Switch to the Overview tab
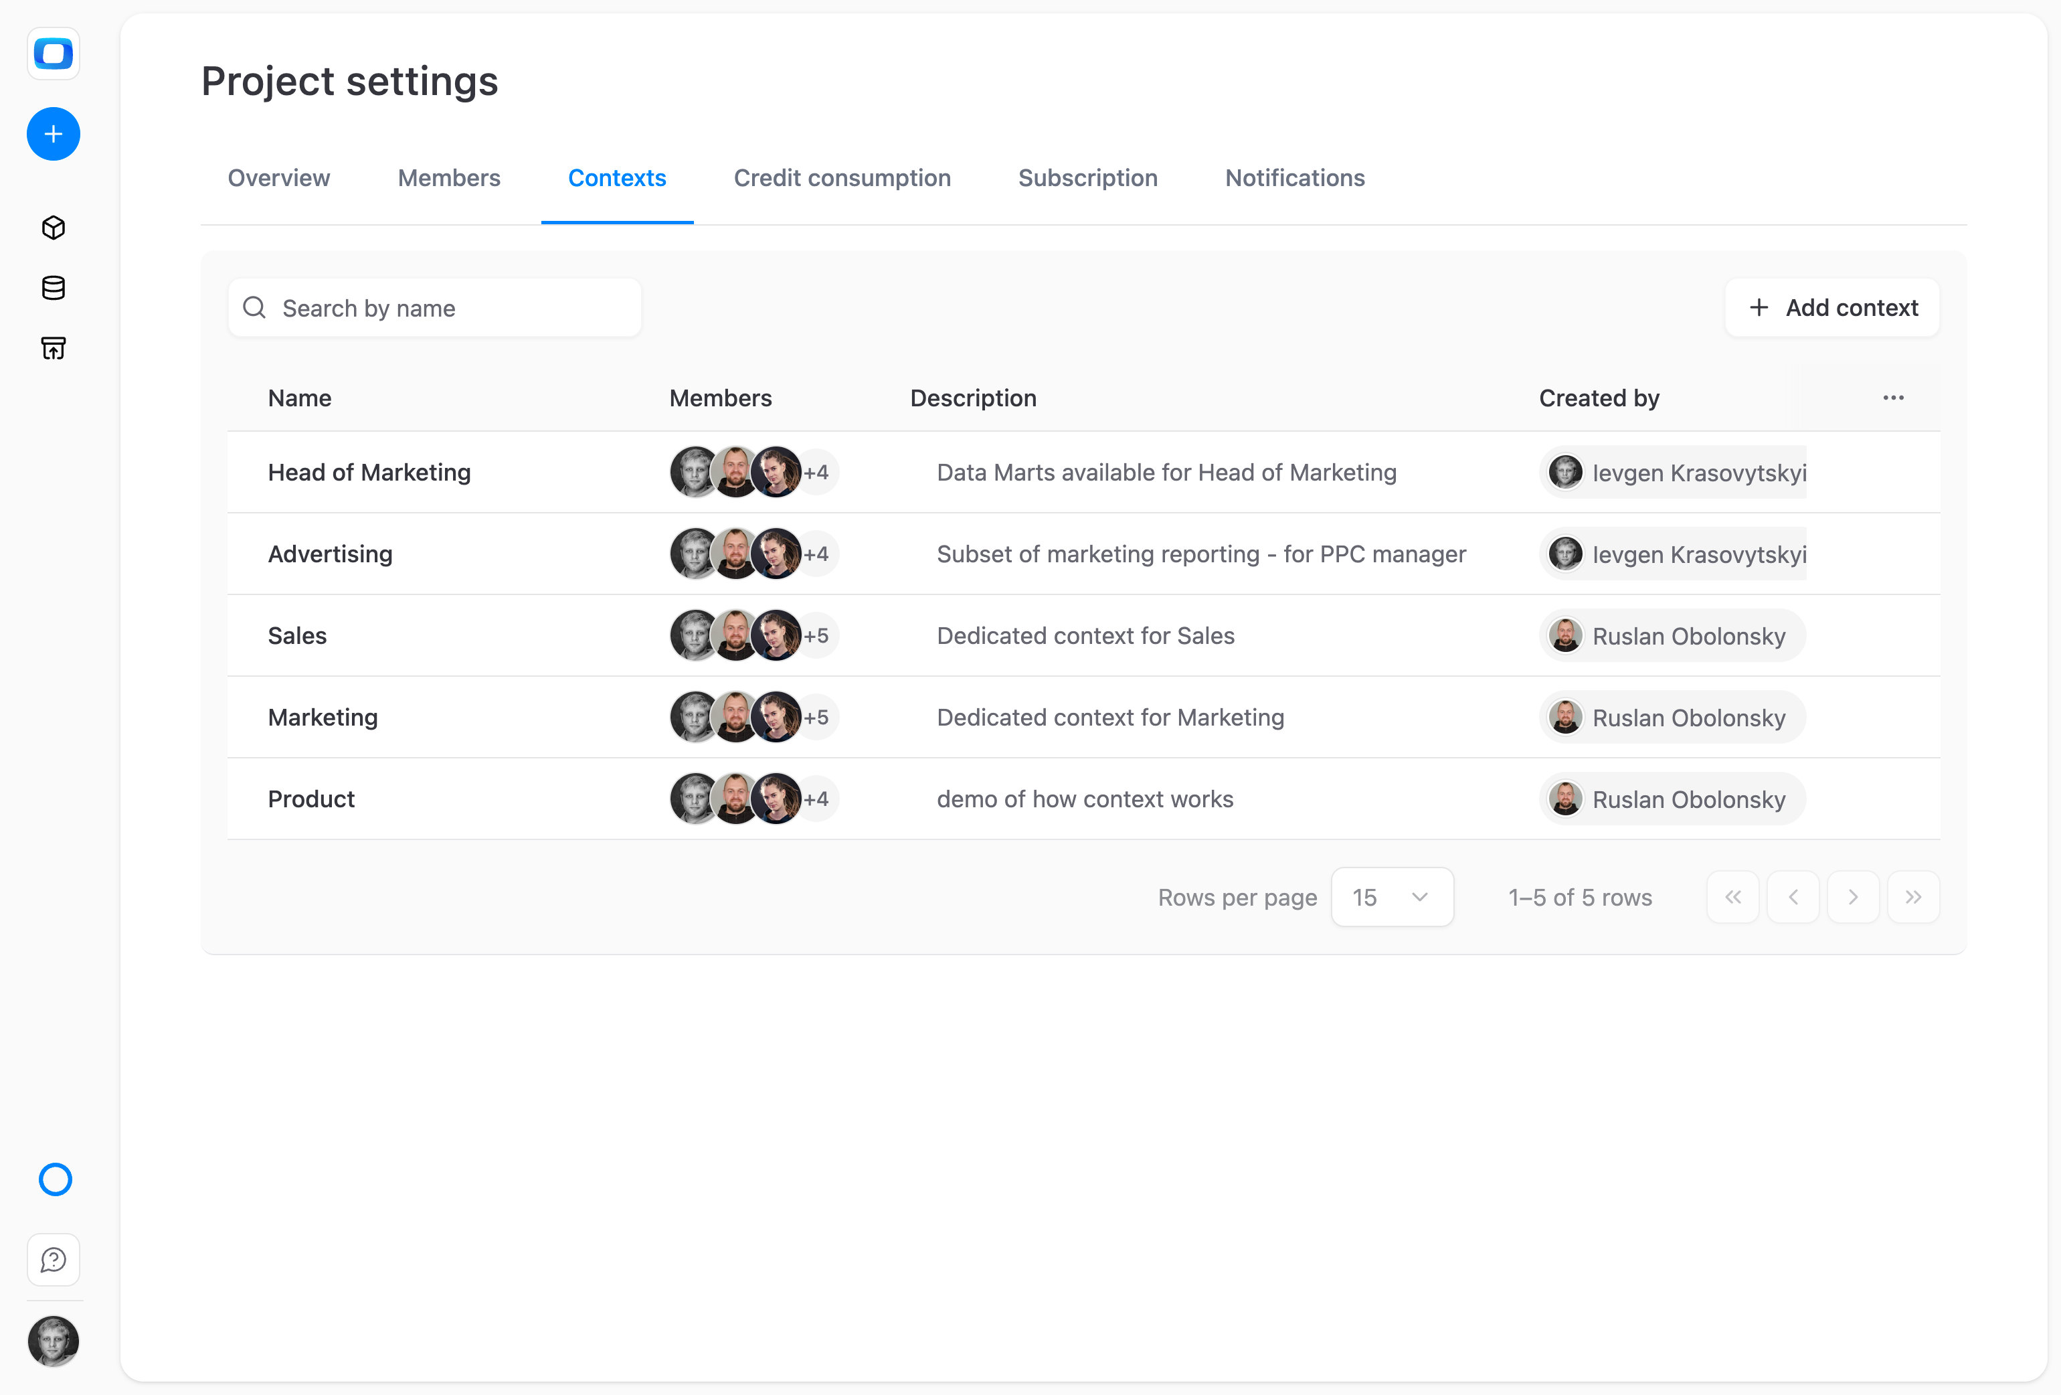Screen dimensions: 2061x1395 pyautogui.click(x=278, y=177)
